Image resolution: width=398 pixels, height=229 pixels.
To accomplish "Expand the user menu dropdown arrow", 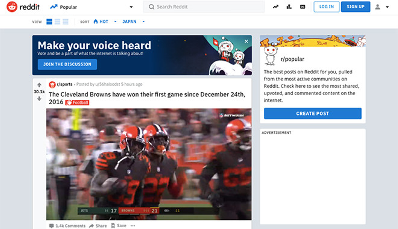I will [x=387, y=7].
